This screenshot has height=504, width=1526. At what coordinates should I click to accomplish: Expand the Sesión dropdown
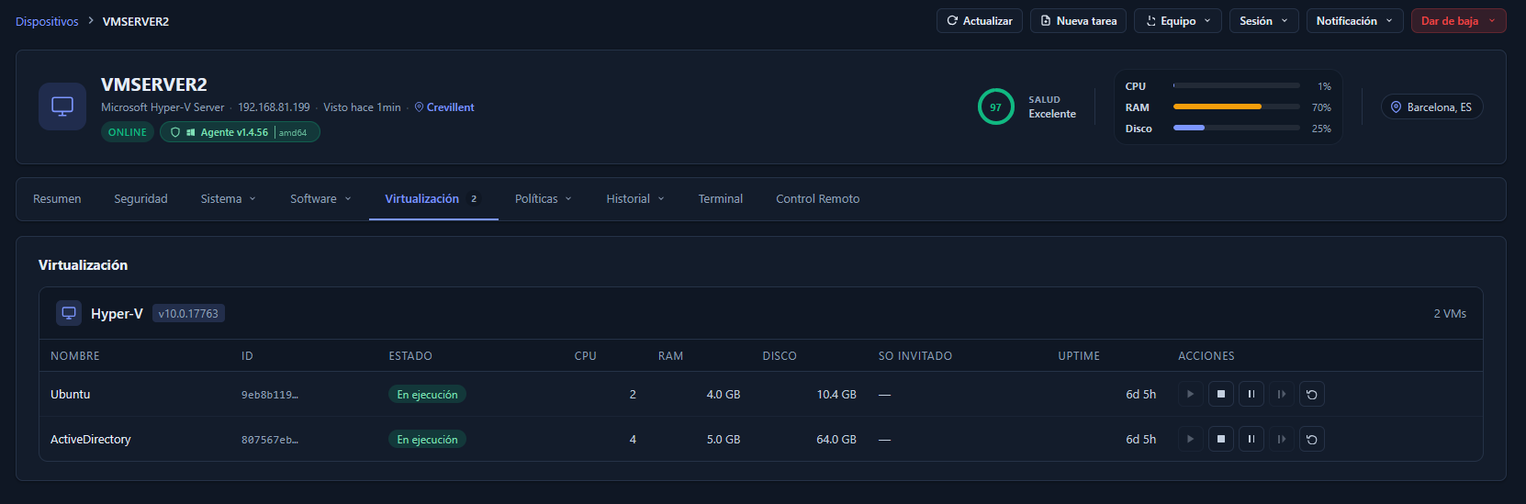[1263, 21]
